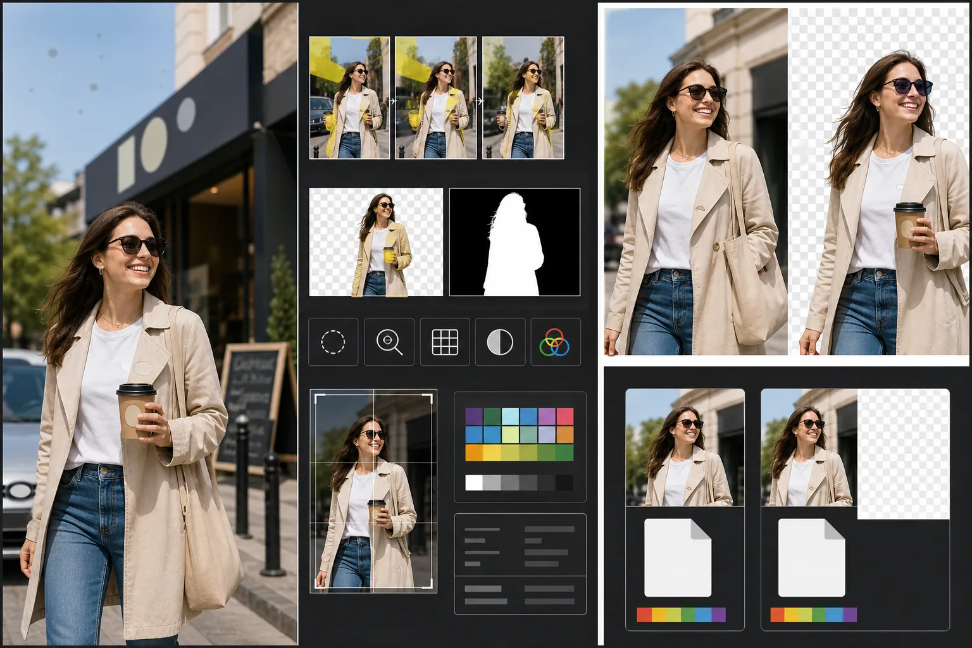Image resolution: width=972 pixels, height=648 pixels.
Task: Click the large original street photo with chalkboard sign
Action: [149, 324]
